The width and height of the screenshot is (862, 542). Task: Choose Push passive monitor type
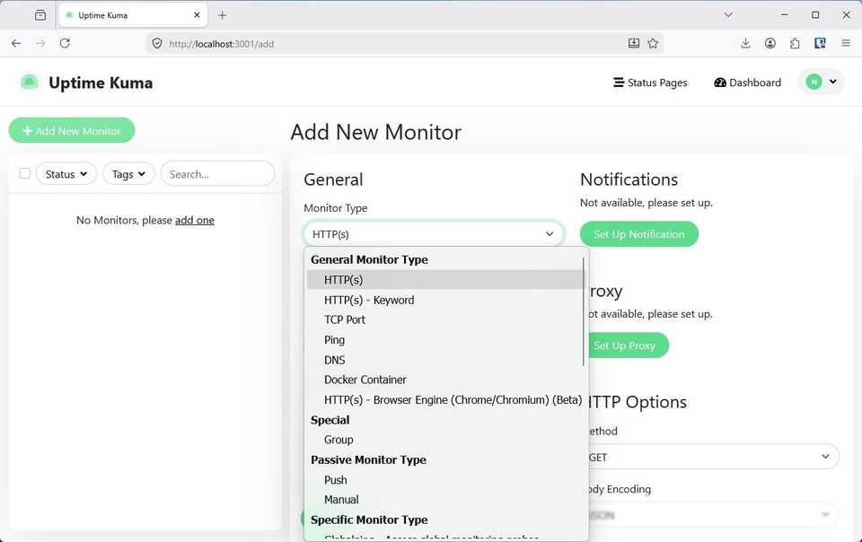click(445, 480)
